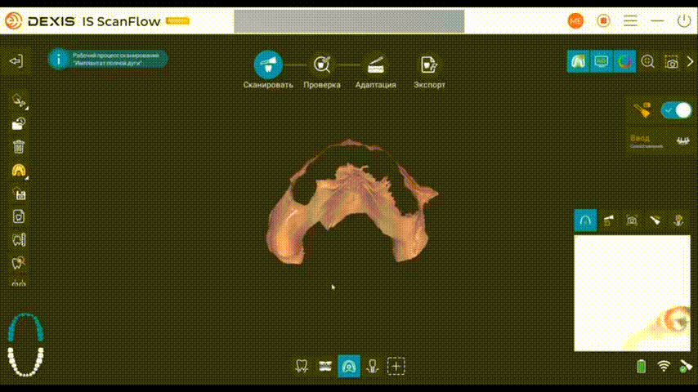Open the tooth document report icon

(x=19, y=216)
